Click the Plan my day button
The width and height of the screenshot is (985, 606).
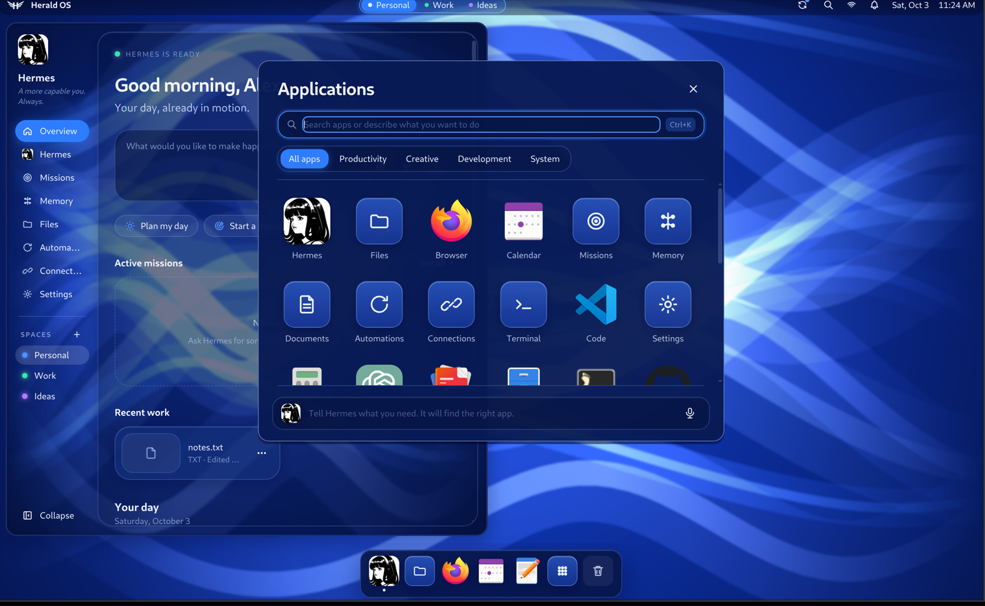click(156, 226)
